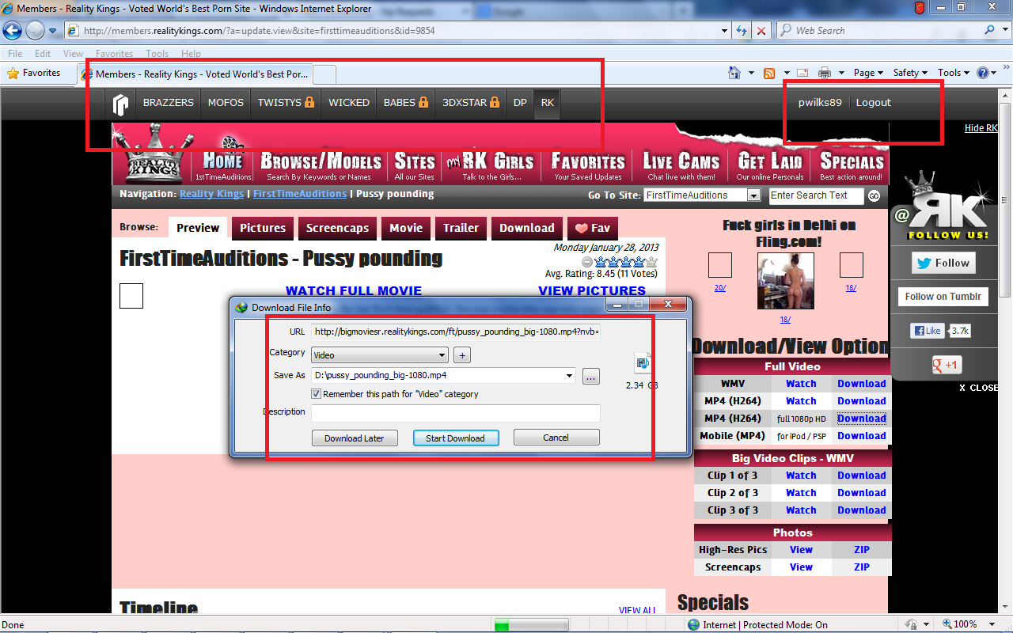Click the red Stop loading icon

[761, 31]
